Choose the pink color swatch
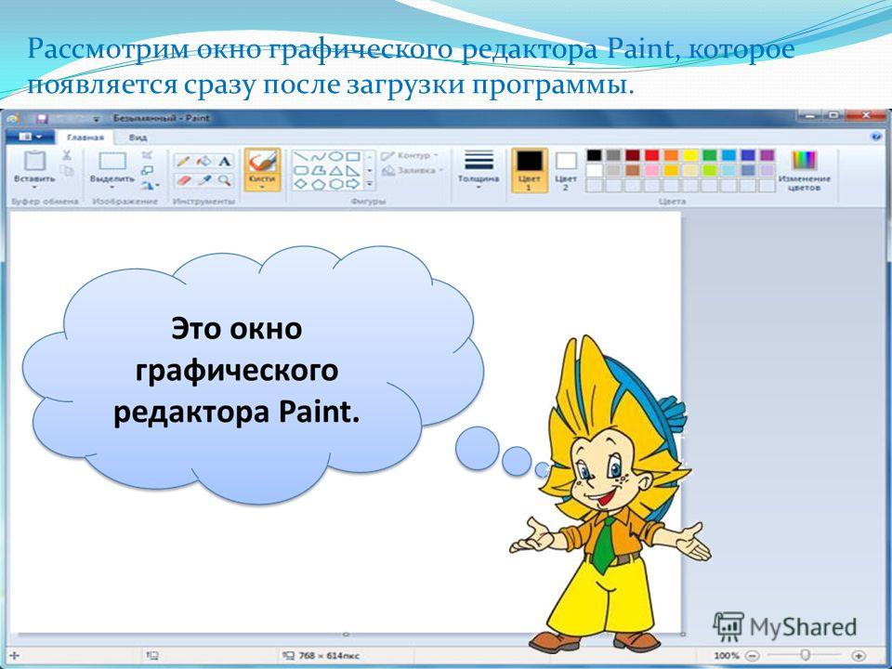Screen dimensions: 892x669 (x=652, y=170)
